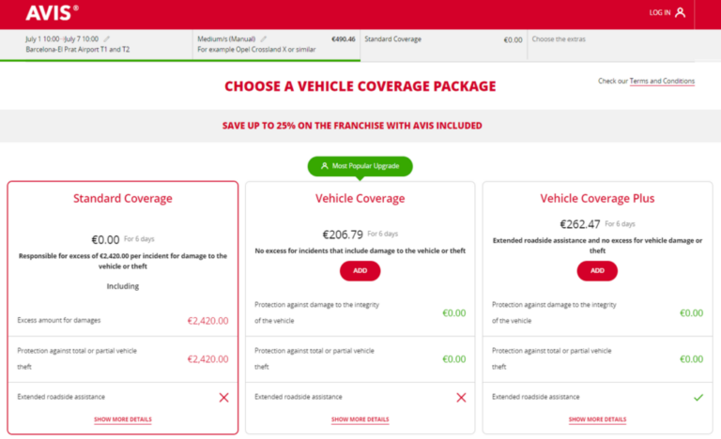This screenshot has height=439, width=721.
Task: Click red X for Standard Coverage roadside assistance
Action: tap(223, 397)
